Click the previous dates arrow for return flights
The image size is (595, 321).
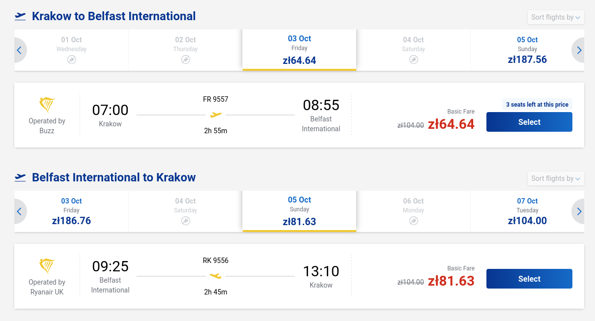point(20,211)
